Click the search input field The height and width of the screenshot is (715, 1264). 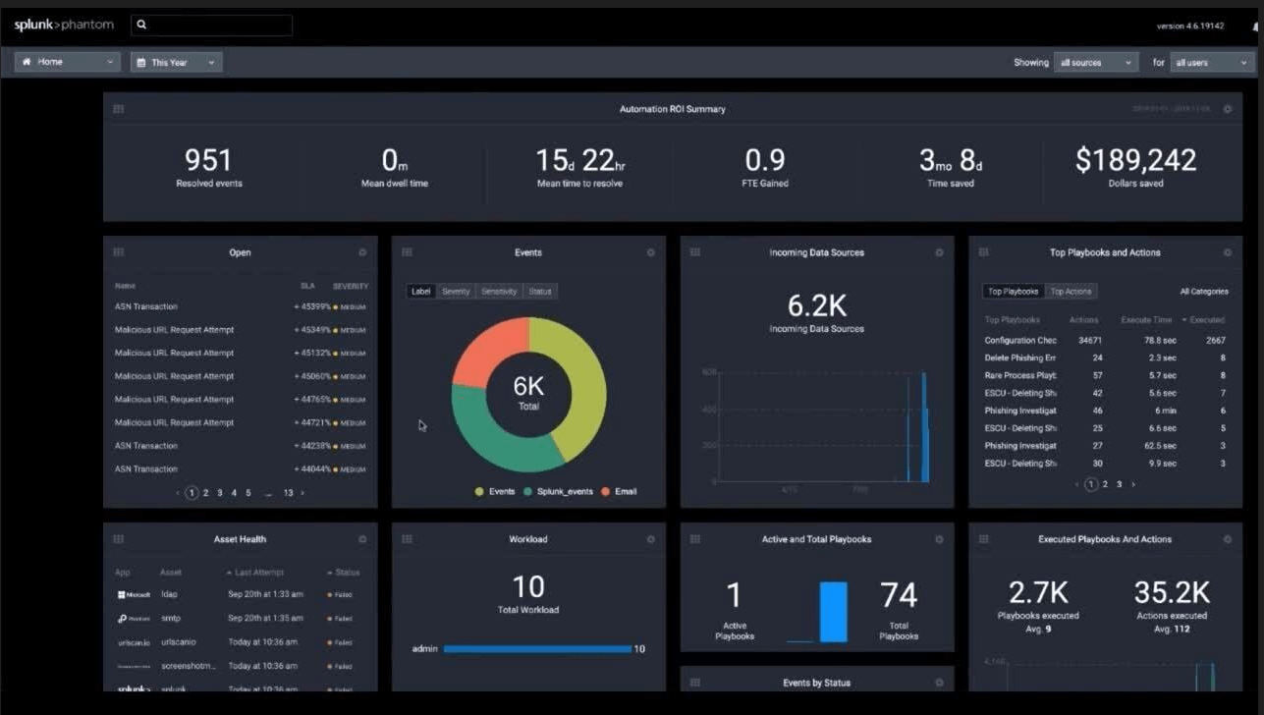click(211, 25)
